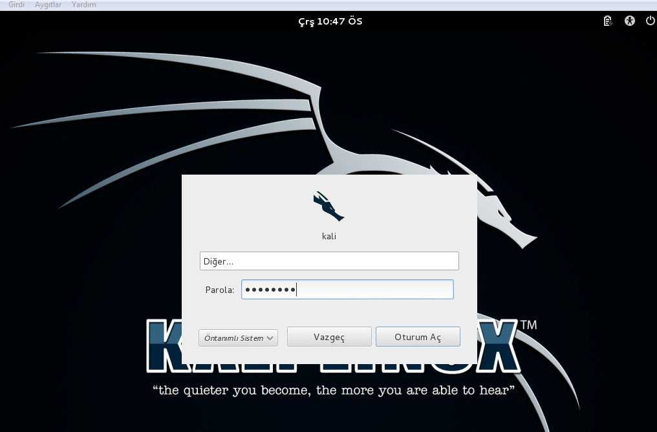Click the TM trademark symbol

click(x=528, y=325)
